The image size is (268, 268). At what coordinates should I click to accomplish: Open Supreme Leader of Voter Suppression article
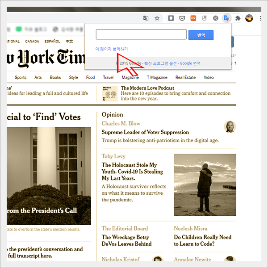coord(145,132)
